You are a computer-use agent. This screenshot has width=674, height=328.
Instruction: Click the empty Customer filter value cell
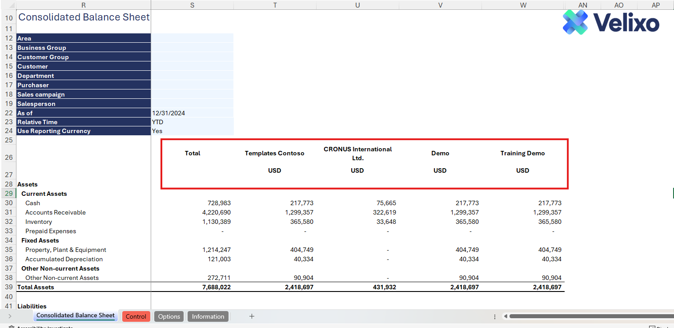tap(192, 66)
